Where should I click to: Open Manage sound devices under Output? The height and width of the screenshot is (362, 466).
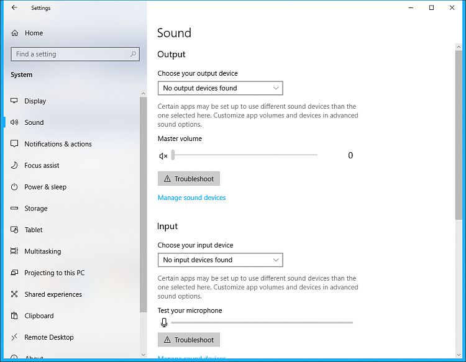pyautogui.click(x=192, y=197)
